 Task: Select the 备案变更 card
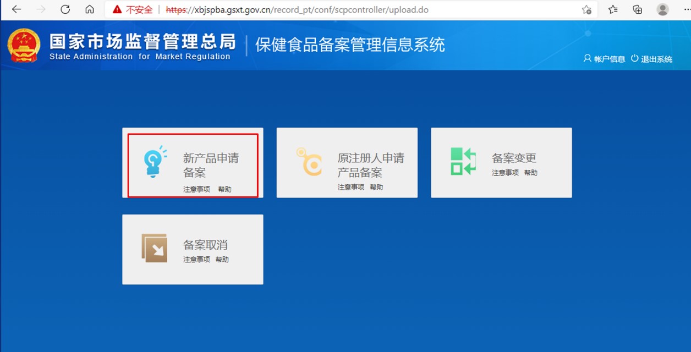pos(501,162)
